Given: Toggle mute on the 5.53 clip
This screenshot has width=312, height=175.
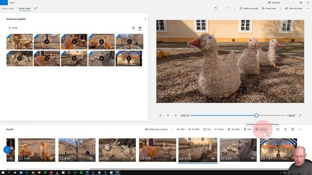Looking at the screenshot, I should (253, 158).
